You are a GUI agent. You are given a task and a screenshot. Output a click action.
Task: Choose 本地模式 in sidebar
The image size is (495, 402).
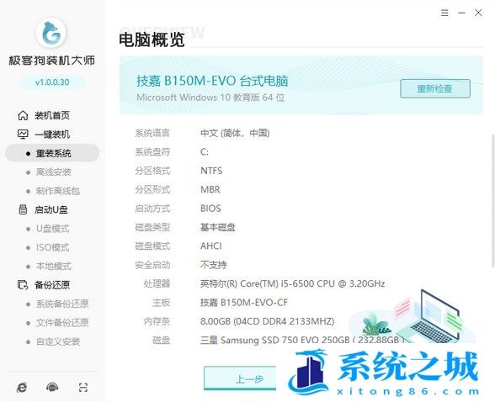click(54, 267)
